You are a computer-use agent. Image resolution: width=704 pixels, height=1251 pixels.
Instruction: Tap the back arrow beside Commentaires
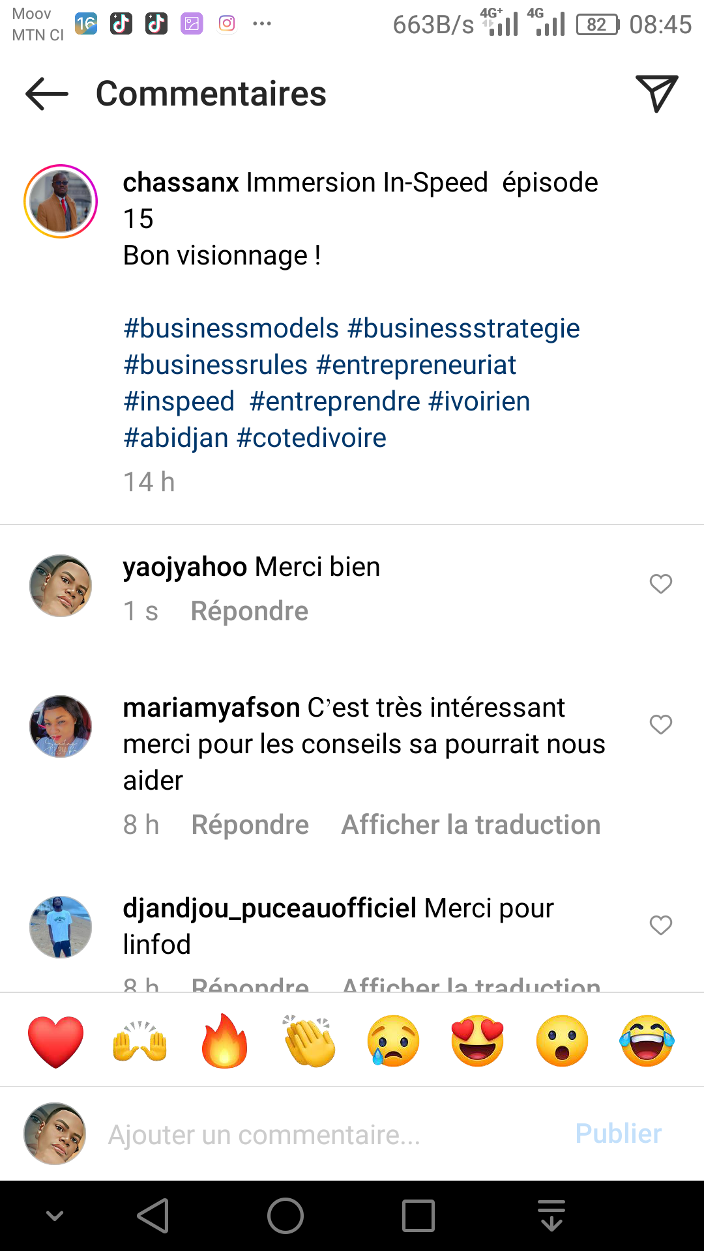[46, 94]
